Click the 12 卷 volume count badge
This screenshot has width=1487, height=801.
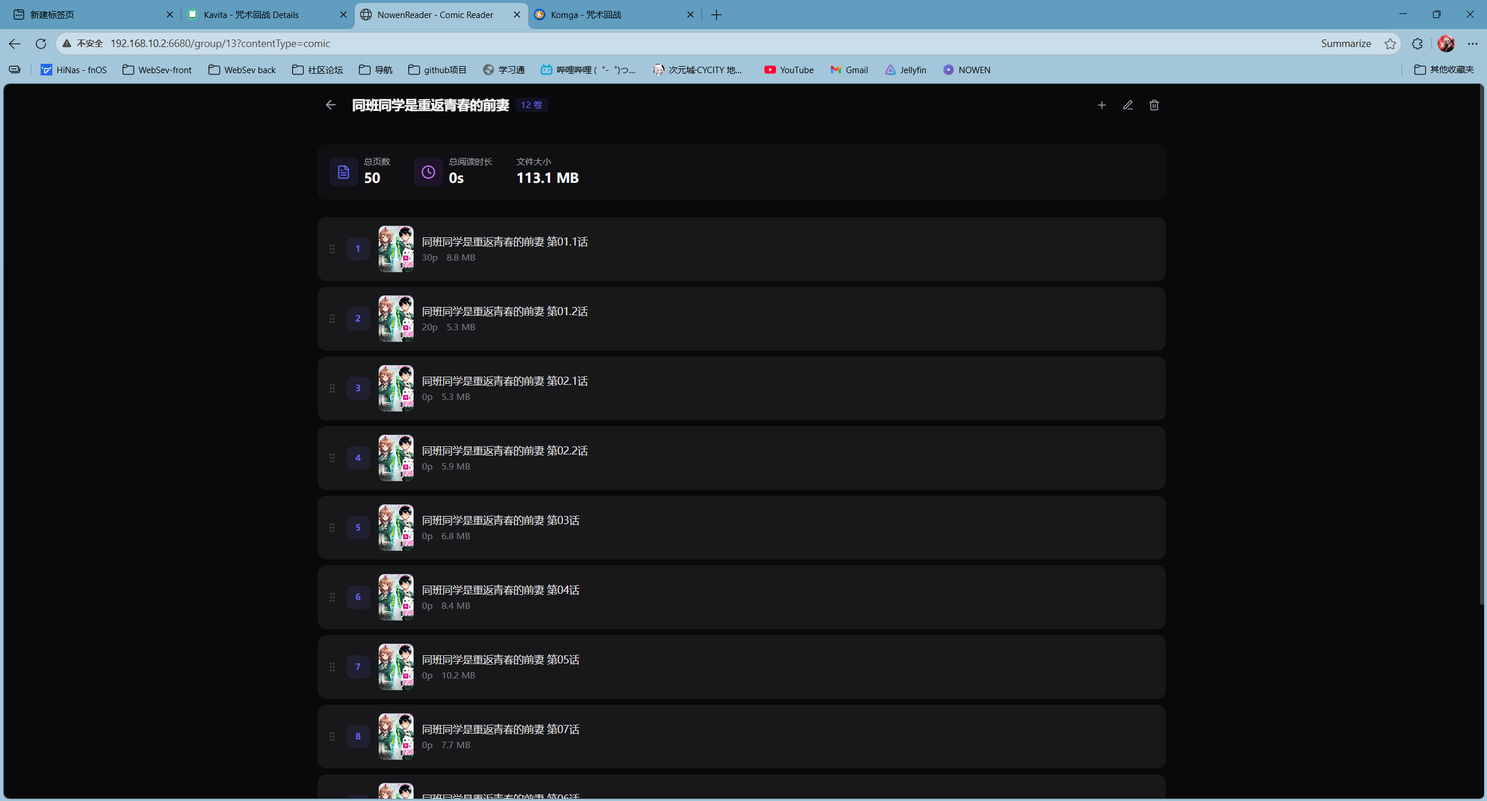(x=531, y=105)
